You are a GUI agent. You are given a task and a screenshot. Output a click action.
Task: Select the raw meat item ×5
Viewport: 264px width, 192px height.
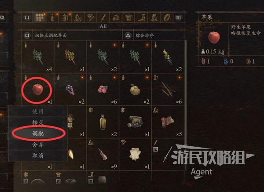click(168, 122)
